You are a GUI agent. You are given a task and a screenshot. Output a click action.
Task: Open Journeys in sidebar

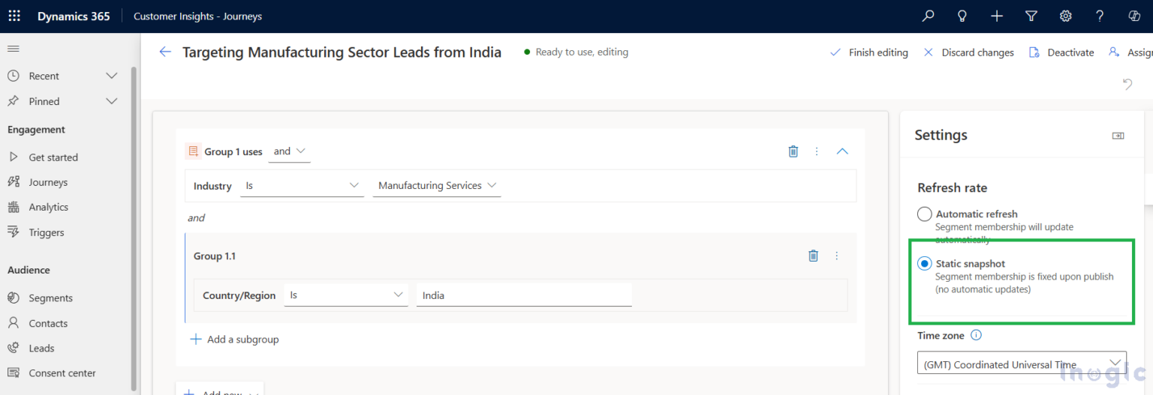coord(48,182)
